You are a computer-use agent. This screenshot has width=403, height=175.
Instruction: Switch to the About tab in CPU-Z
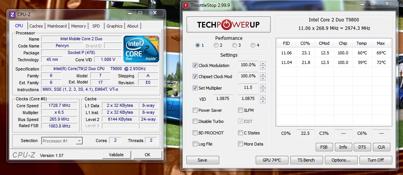[133, 26]
